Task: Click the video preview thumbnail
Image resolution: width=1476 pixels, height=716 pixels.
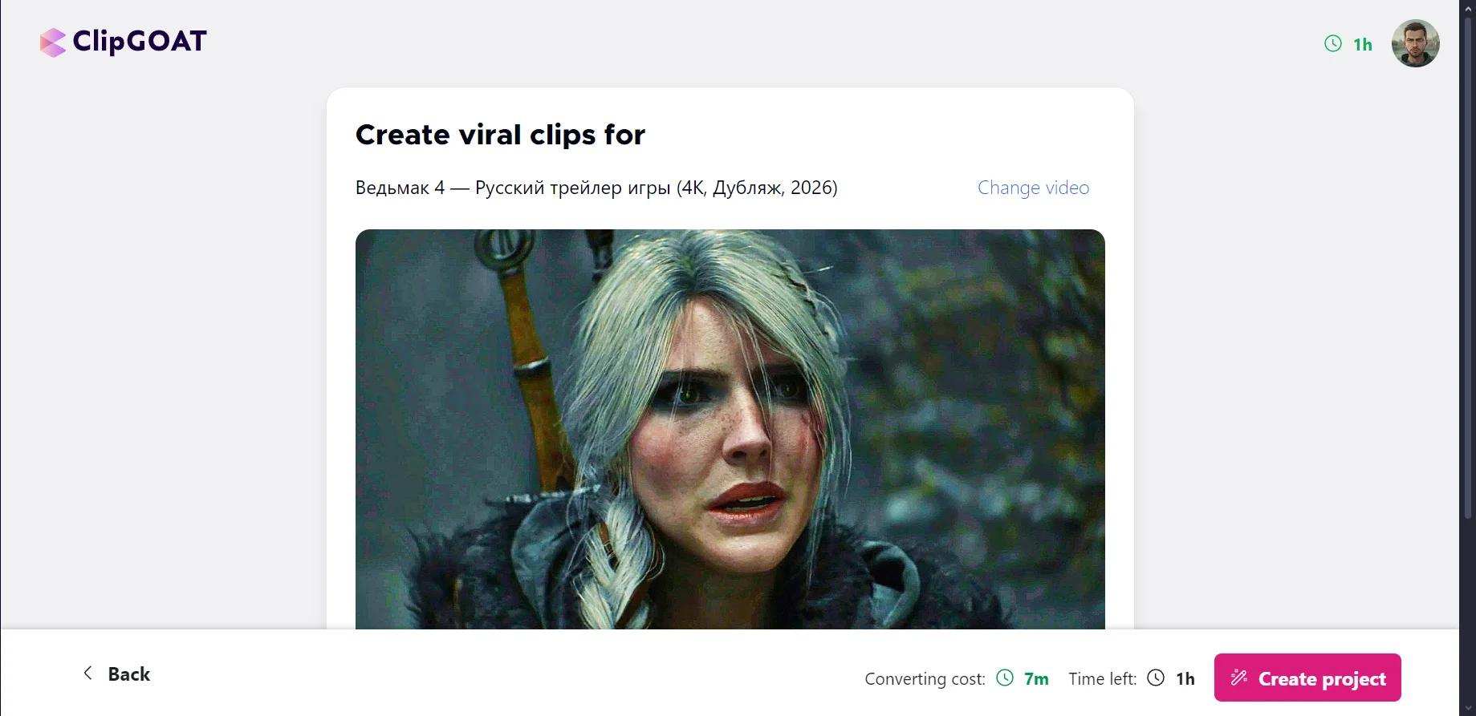Action: pyautogui.click(x=730, y=429)
